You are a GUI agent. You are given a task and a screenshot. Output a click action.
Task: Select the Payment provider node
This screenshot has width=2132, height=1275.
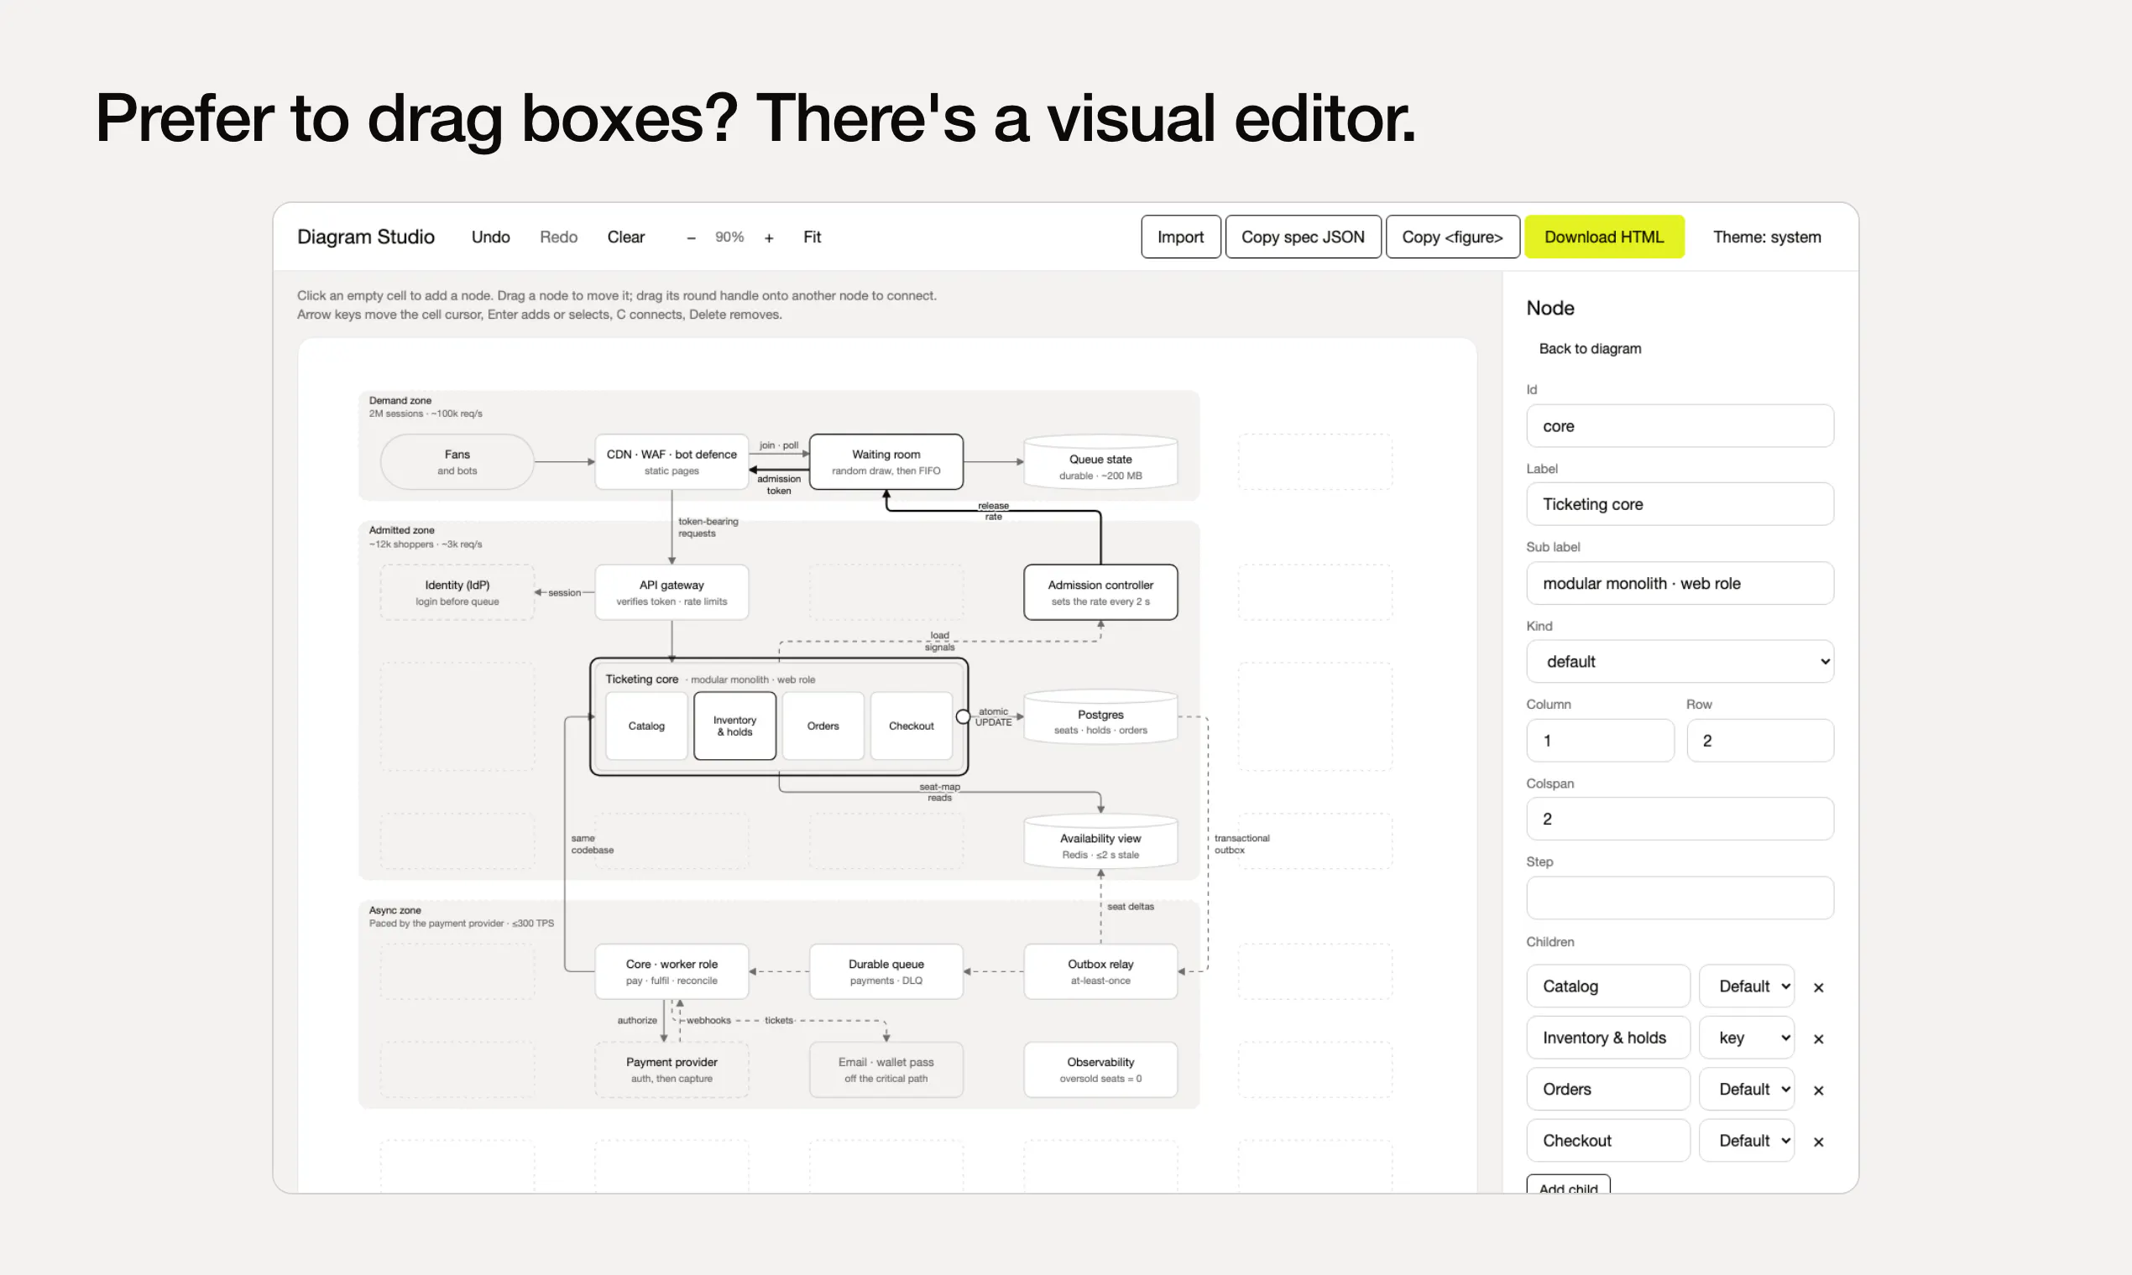click(x=671, y=1069)
